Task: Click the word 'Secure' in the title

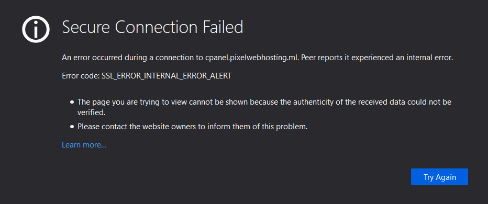Action: click(86, 27)
